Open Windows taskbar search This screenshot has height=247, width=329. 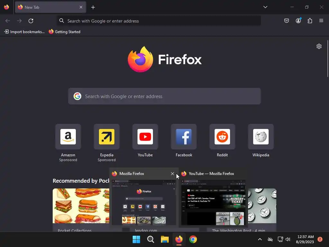[x=151, y=239]
